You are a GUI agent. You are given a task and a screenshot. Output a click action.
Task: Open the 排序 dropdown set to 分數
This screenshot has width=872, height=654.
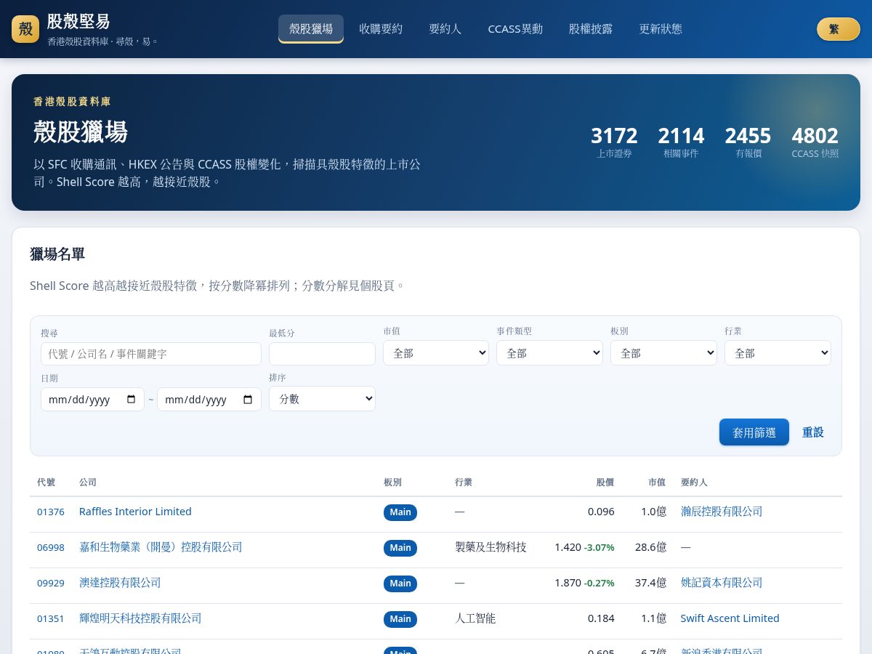coord(322,399)
